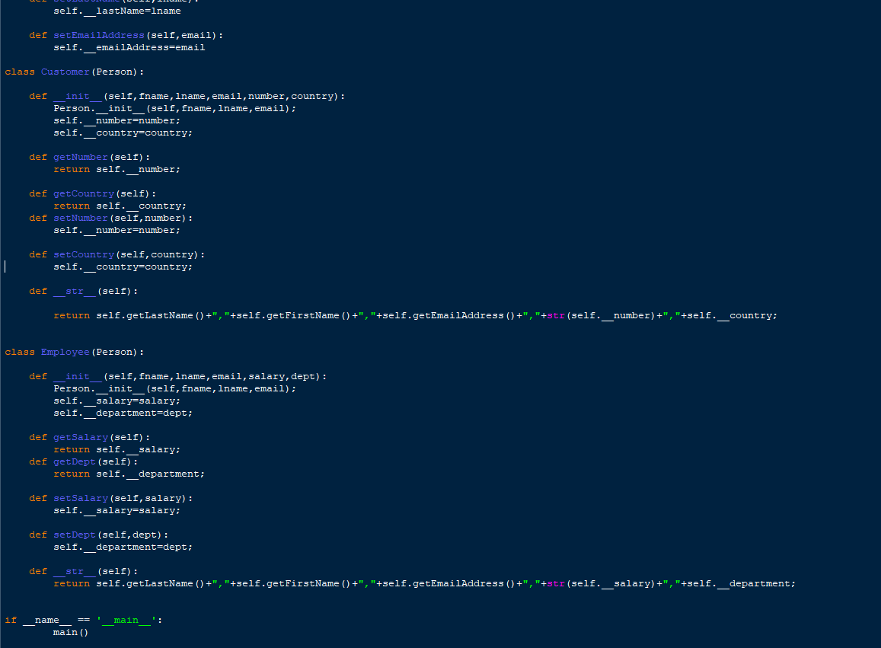Place cursor on the if __name__ line

46,619
